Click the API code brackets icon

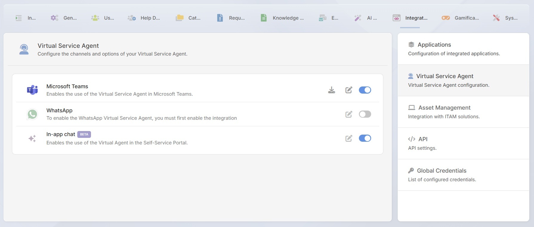412,139
